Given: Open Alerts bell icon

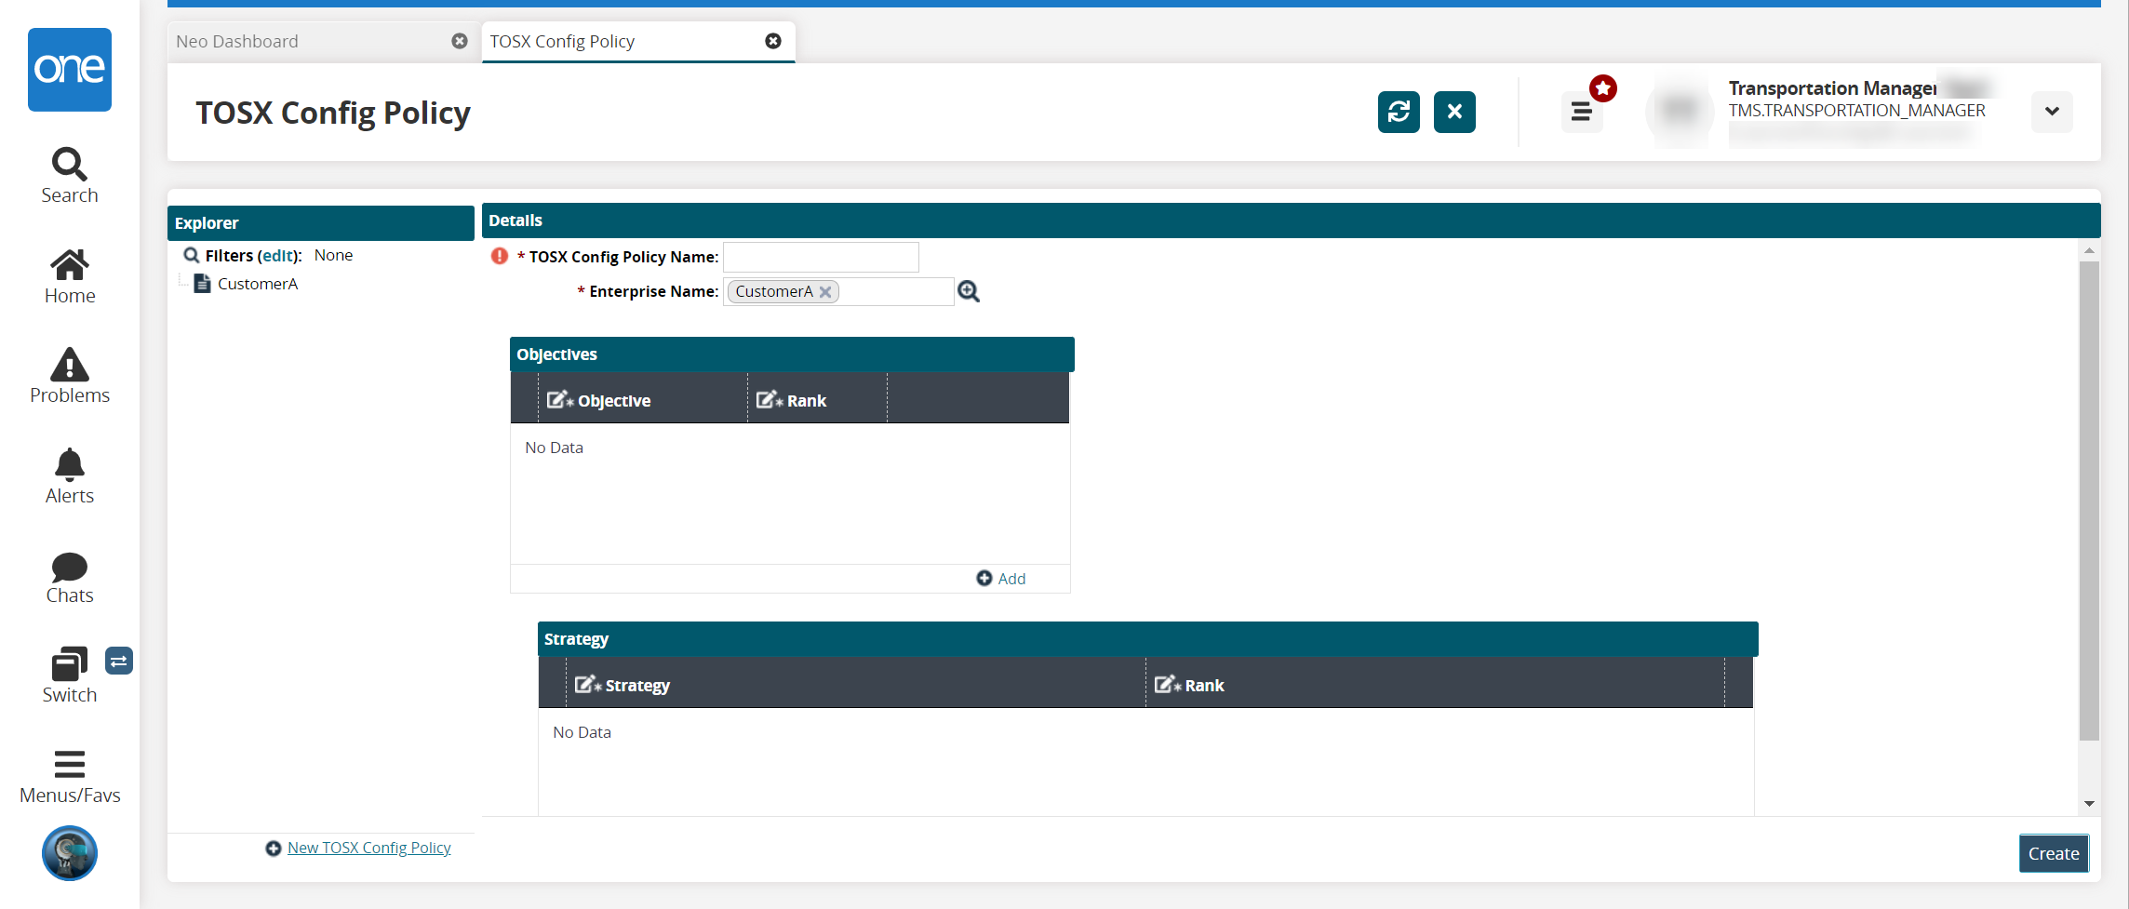Looking at the screenshot, I should click(x=70, y=464).
